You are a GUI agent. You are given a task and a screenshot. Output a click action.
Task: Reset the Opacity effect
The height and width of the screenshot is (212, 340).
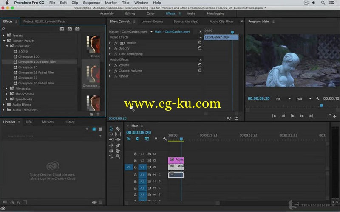tap(200, 48)
